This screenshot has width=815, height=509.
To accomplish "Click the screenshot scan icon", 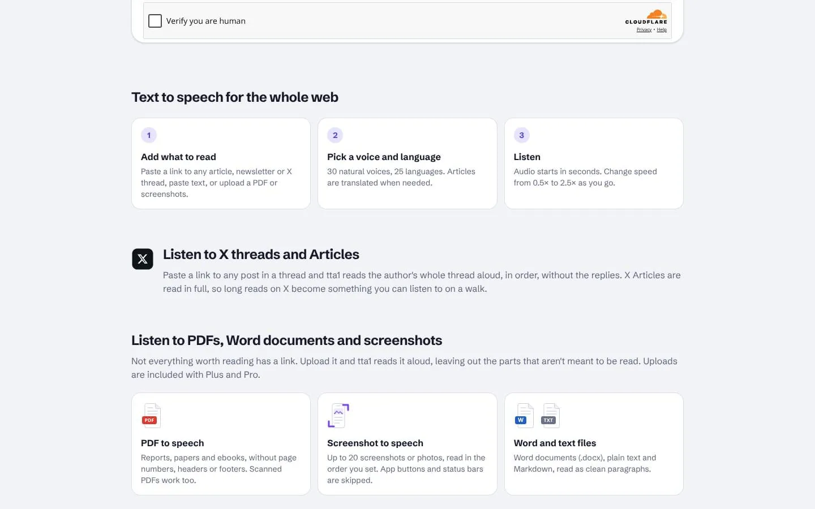I will pos(338,416).
